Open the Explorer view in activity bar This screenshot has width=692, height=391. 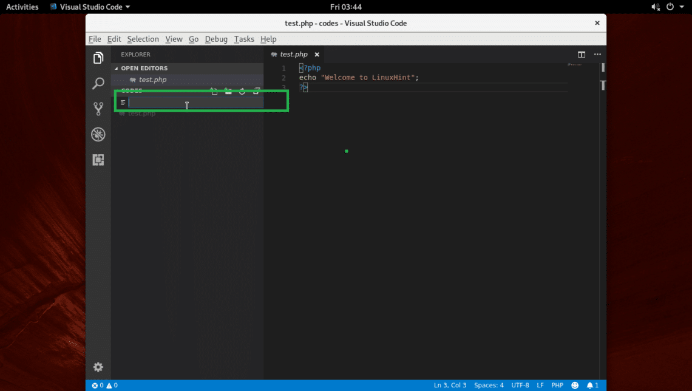click(x=98, y=58)
